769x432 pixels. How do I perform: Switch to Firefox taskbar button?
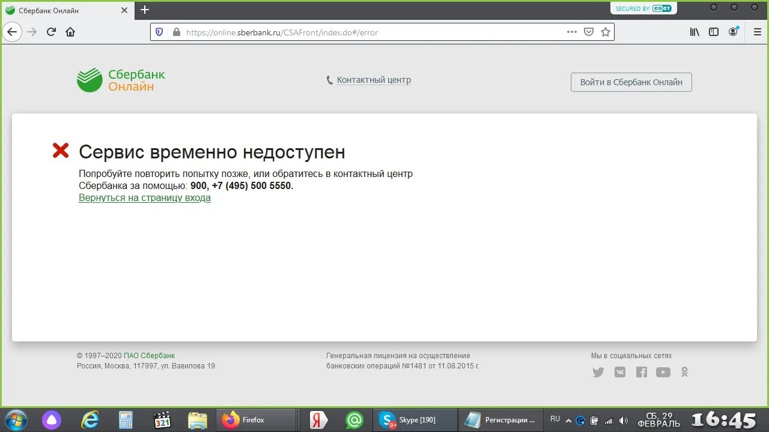click(x=255, y=420)
